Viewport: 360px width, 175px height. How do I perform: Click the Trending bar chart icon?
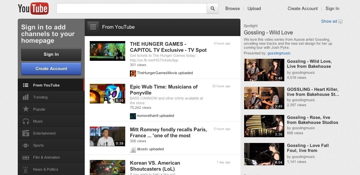(x=26, y=97)
